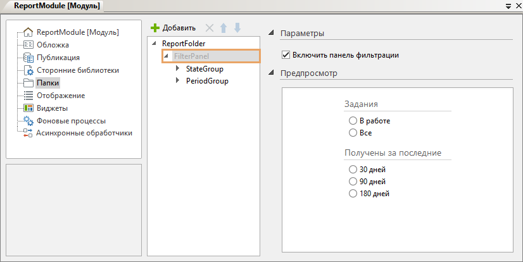Click the Виджеты chart icon

point(28,108)
